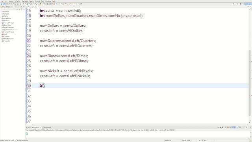The image size is (252, 142).
Task: Expand the SampleProject project
Action: (x=1, y=32)
